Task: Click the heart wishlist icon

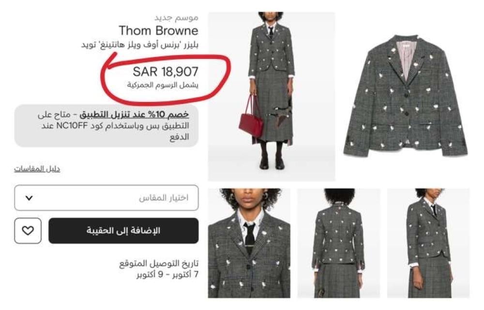Action: (28, 231)
